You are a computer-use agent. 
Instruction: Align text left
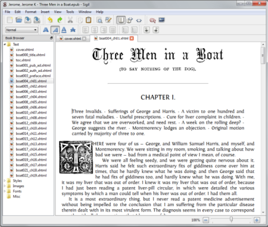(85, 30)
